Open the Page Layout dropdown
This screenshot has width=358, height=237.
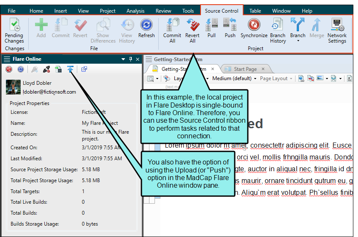click(x=276, y=78)
